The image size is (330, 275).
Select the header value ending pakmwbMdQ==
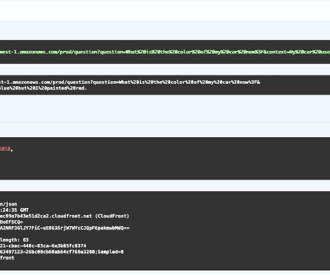pyautogui.click(x=64, y=228)
